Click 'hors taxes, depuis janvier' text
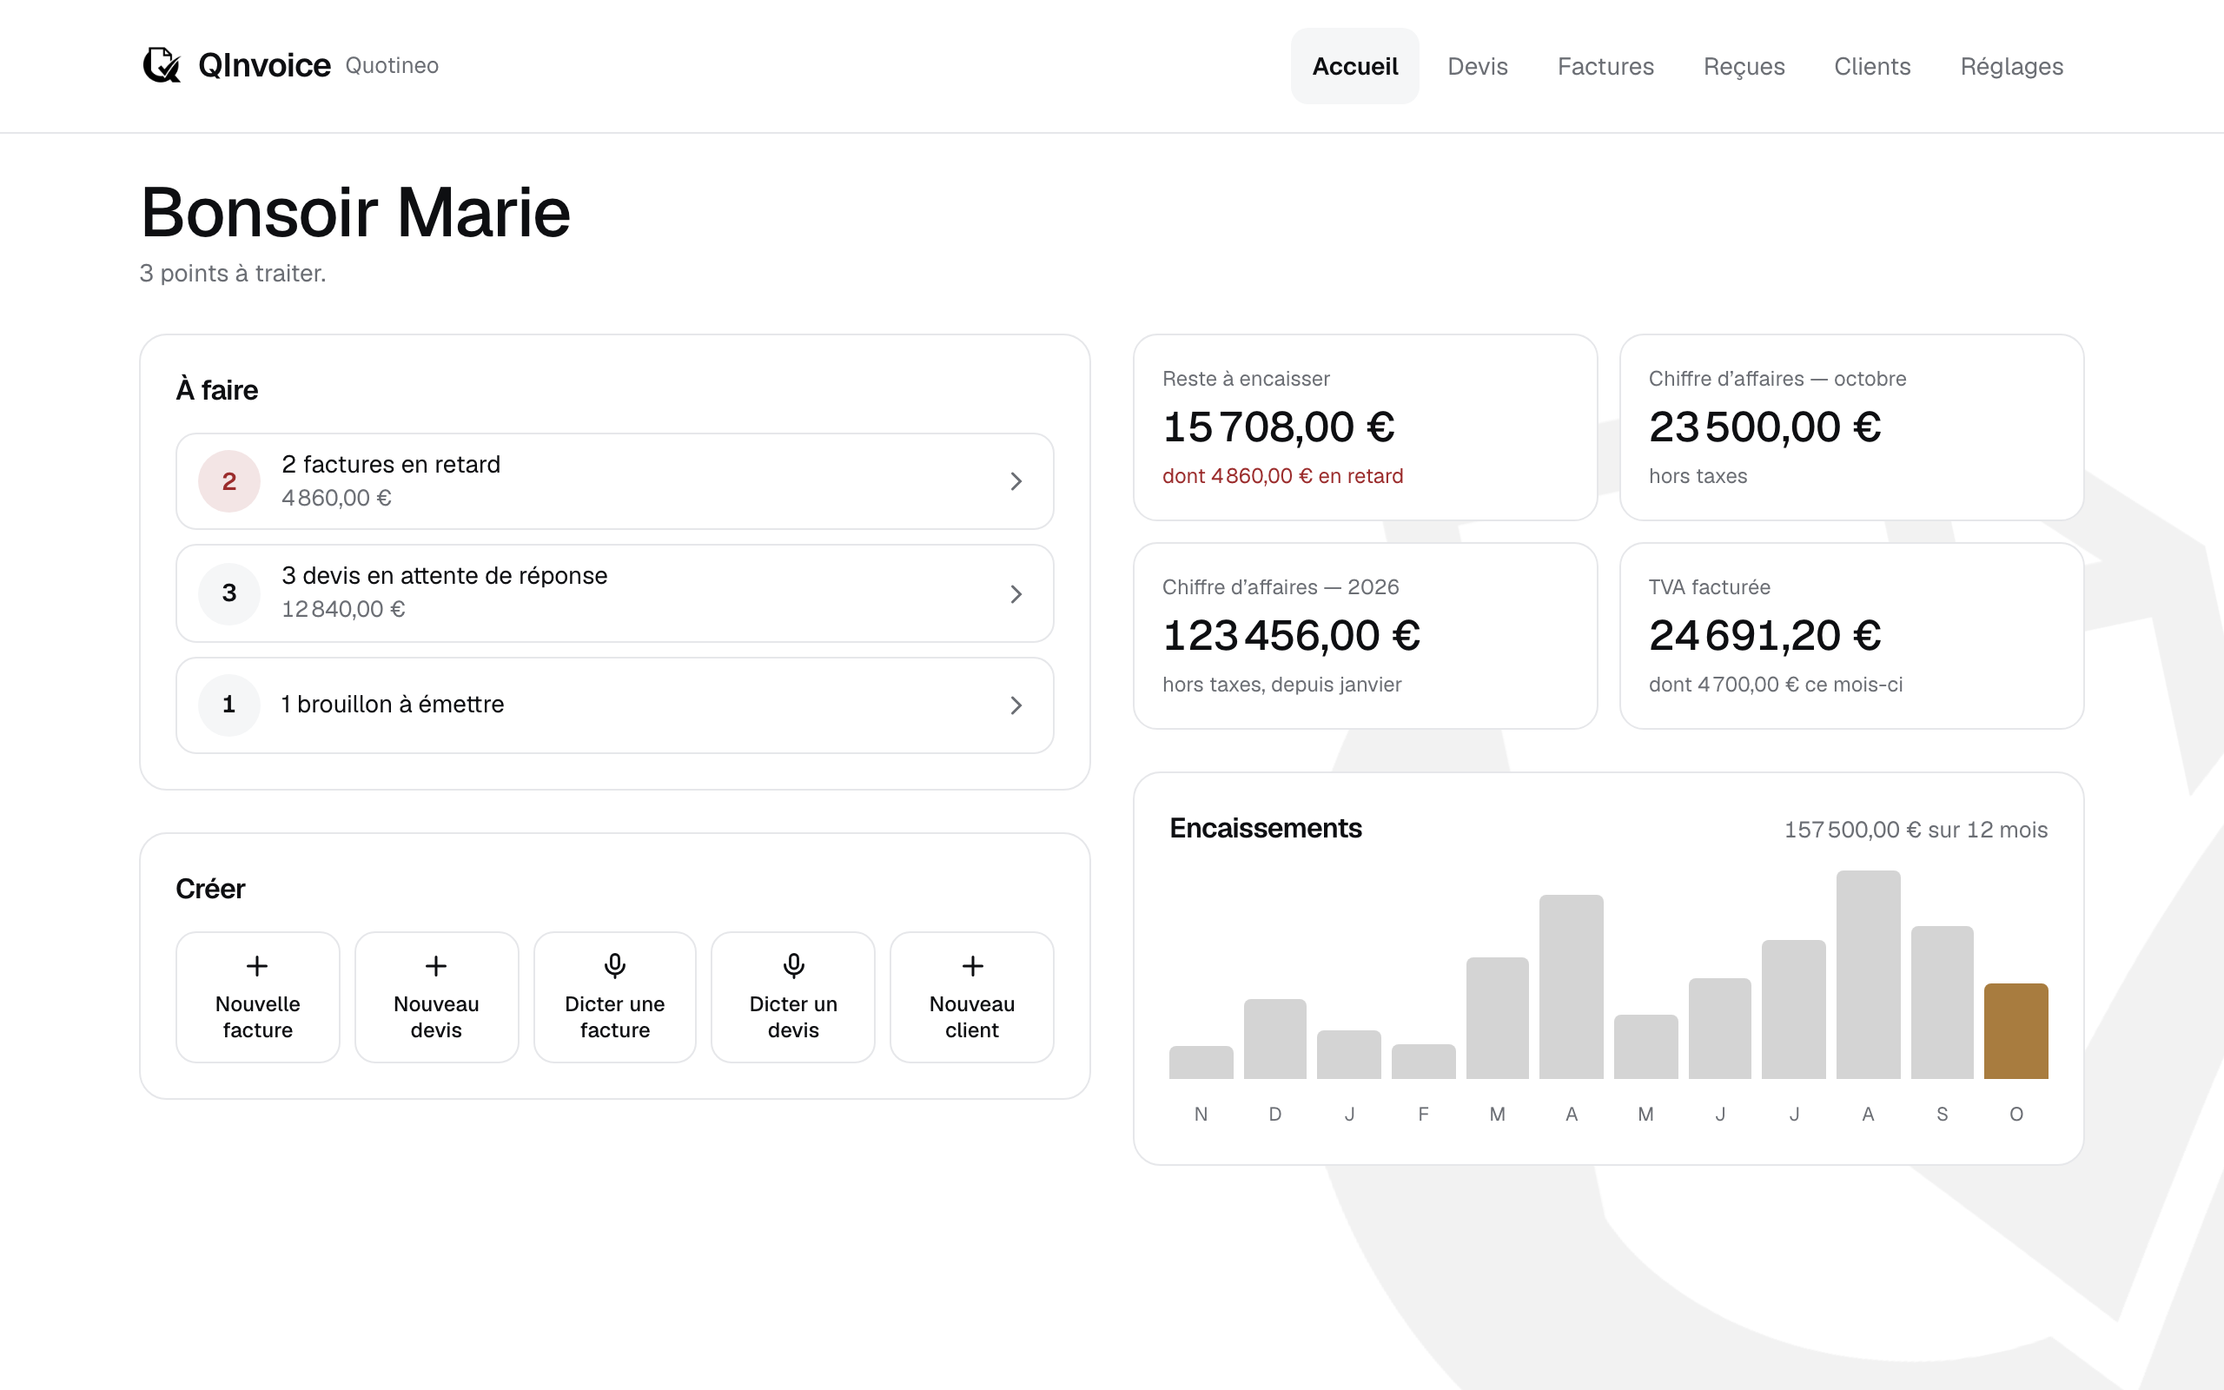2224x1390 pixels. 1281,685
